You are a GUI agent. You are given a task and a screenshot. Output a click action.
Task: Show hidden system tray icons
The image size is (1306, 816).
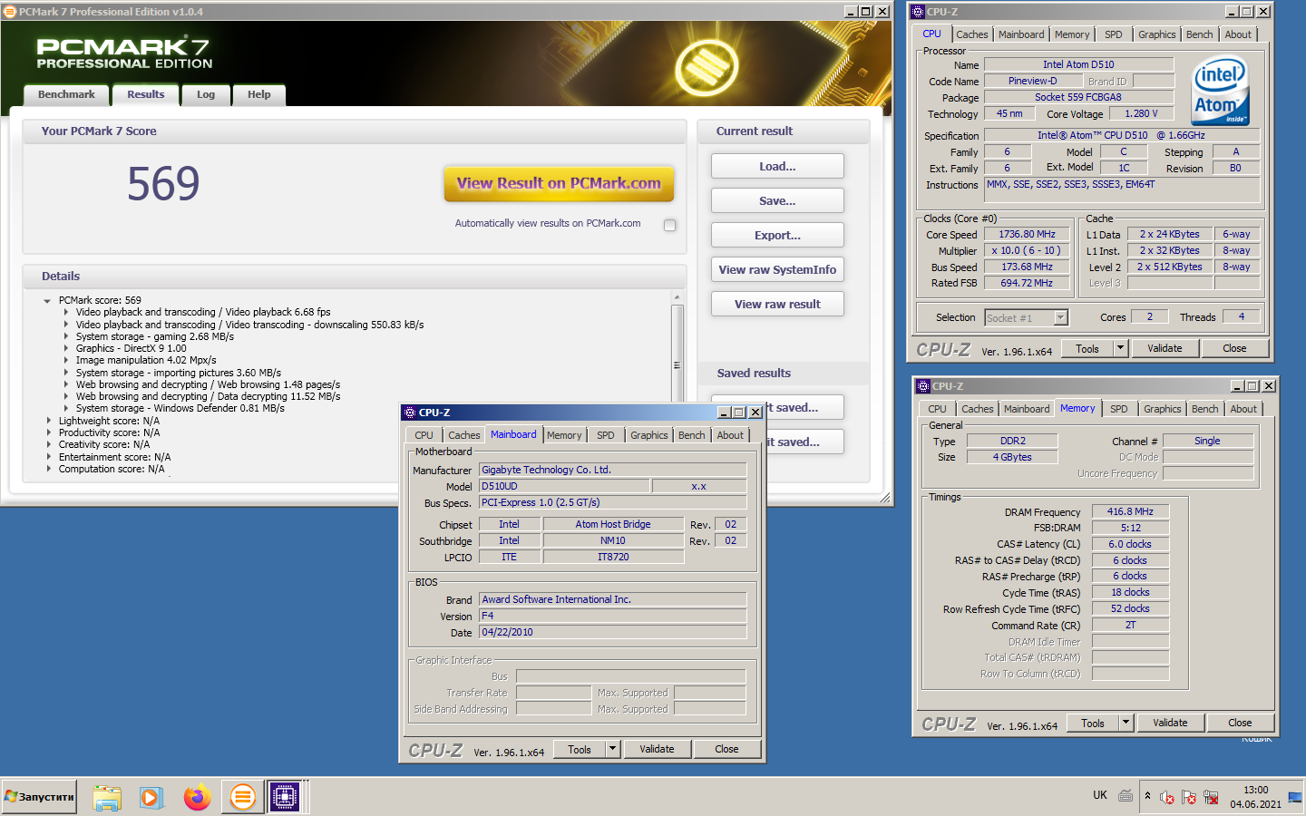click(x=1147, y=795)
